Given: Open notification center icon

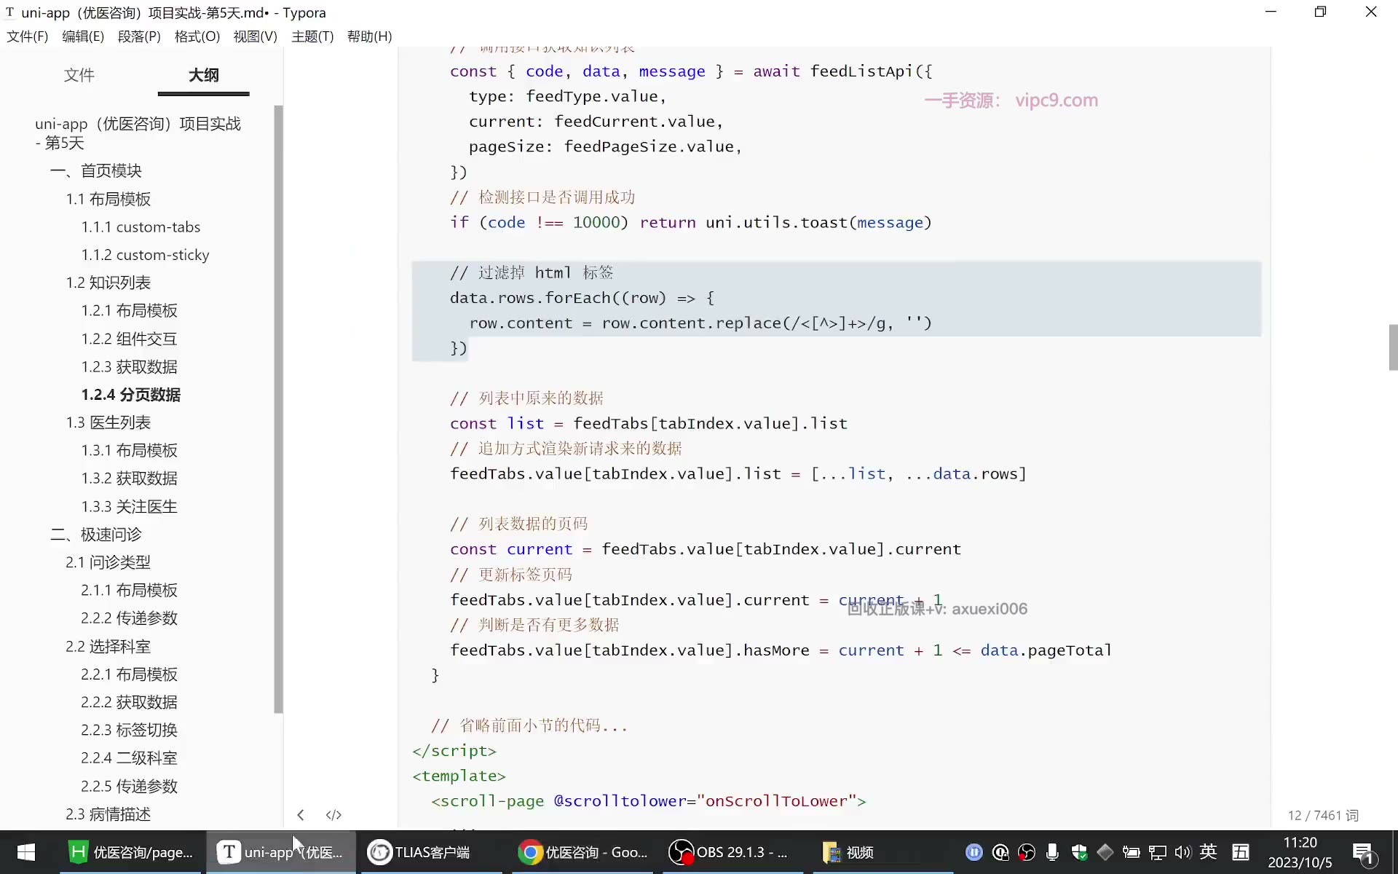Looking at the screenshot, I should coord(1362,853).
